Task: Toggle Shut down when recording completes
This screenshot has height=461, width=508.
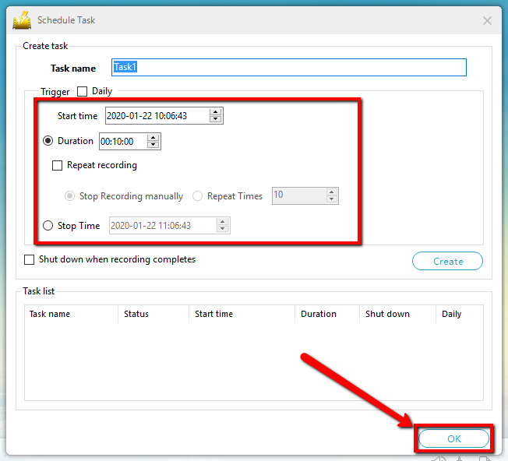Action: pos(30,260)
